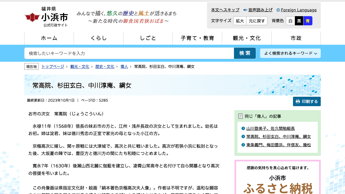Click the ふるさと納税 banner
Viewport: 345px width, 194px height.
(x=278, y=177)
